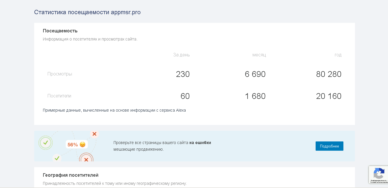Click the red X icon near the banner top
The width and height of the screenshot is (388, 188).
pos(94,134)
